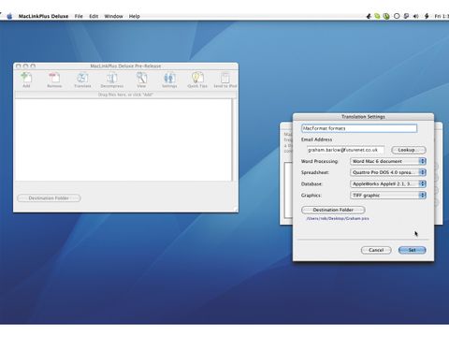The width and height of the screenshot is (449, 337).
Task: Click the green stacked-squares menu bar icon
Action: [x=377, y=16]
